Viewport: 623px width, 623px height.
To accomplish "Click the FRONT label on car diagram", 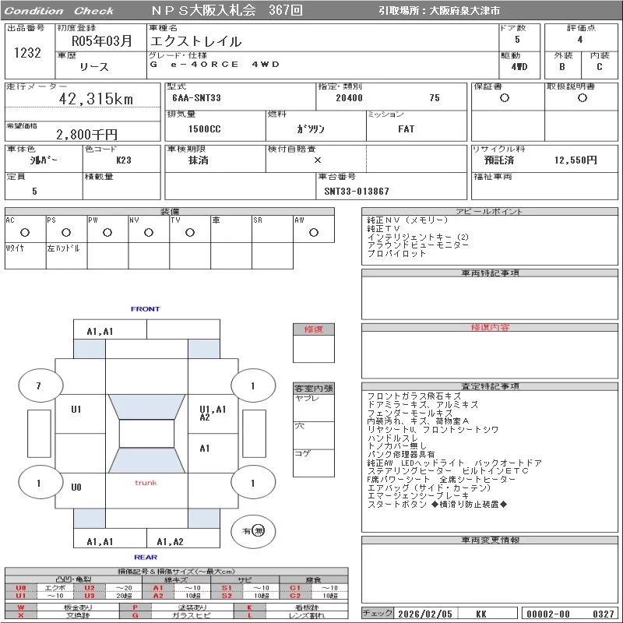I will [146, 308].
